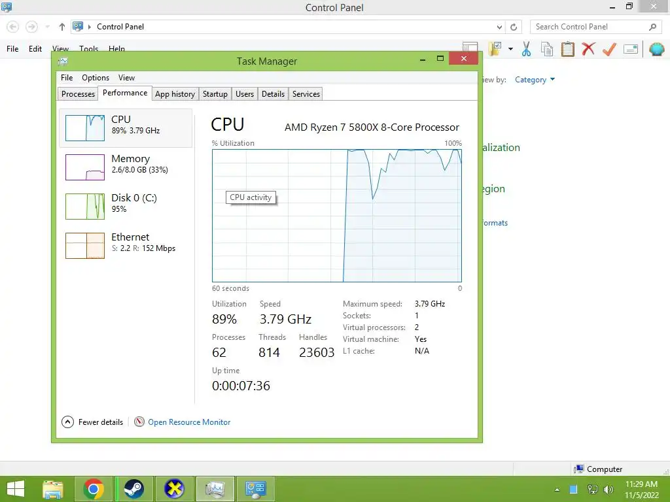This screenshot has width=670, height=502.
Task: Click the Cut scissors toolbar icon
Action: coord(527,49)
